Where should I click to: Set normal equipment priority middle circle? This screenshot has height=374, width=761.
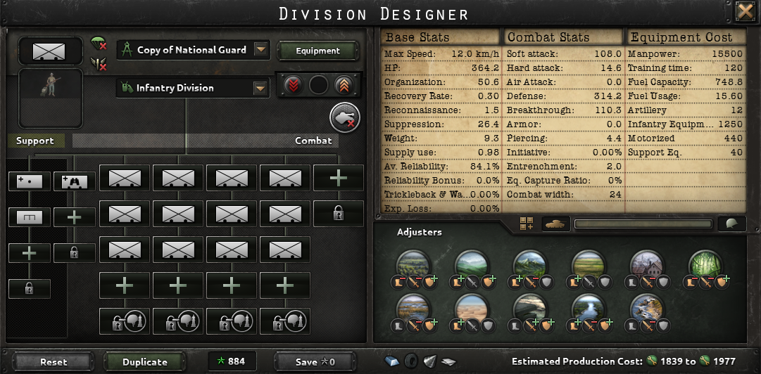[318, 85]
